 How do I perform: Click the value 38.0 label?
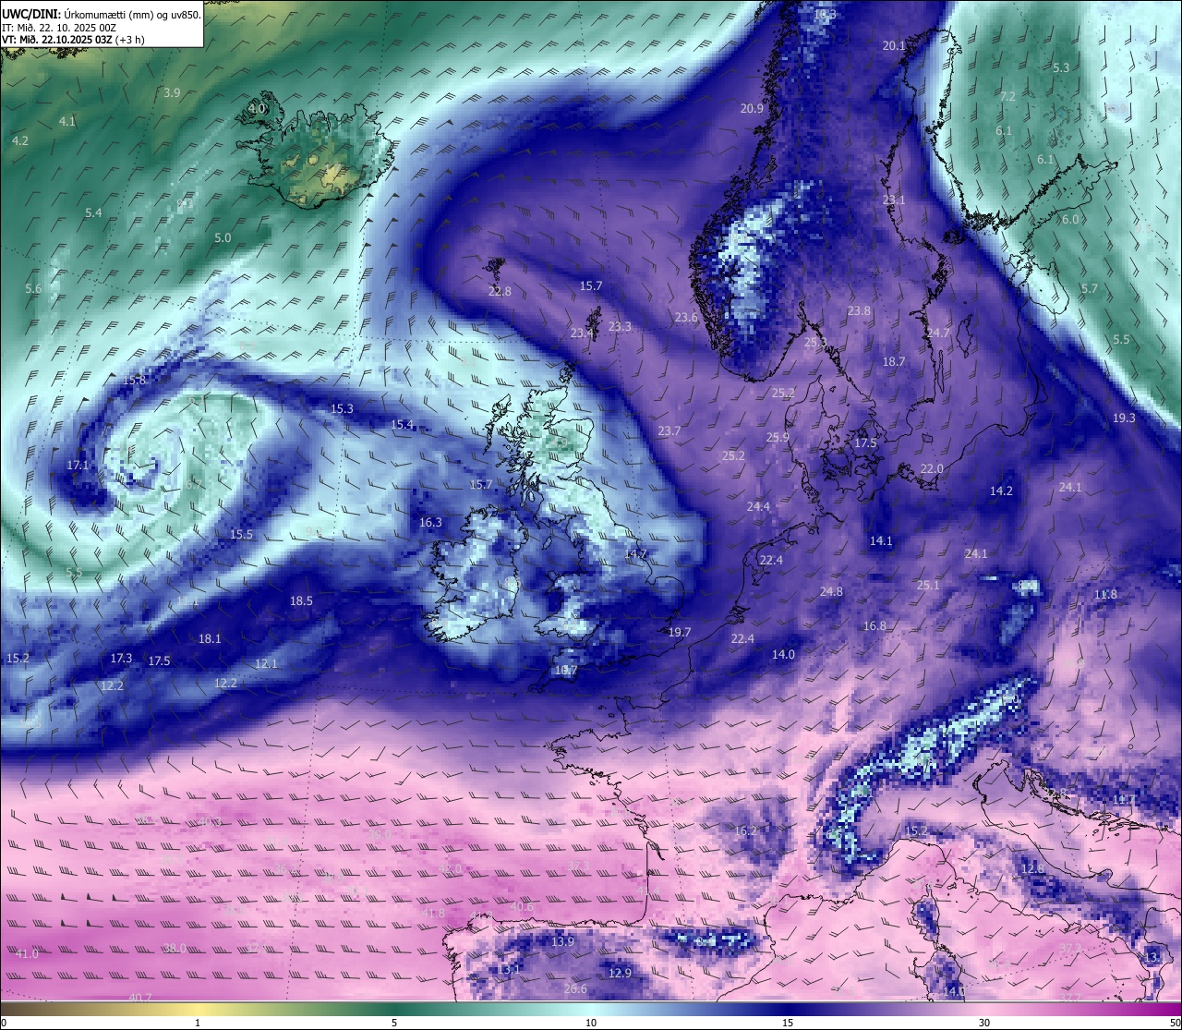[x=175, y=949]
